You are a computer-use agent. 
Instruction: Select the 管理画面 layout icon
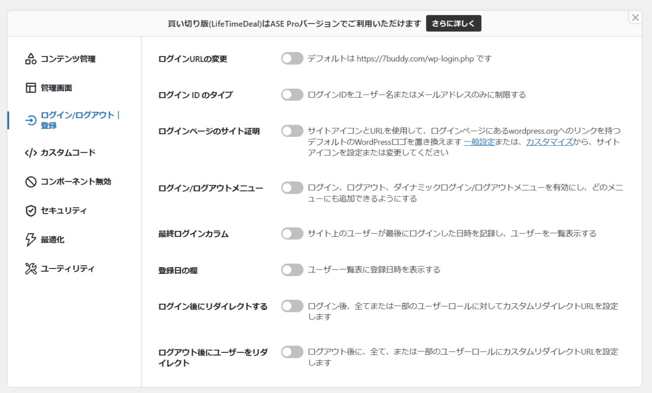click(x=31, y=88)
